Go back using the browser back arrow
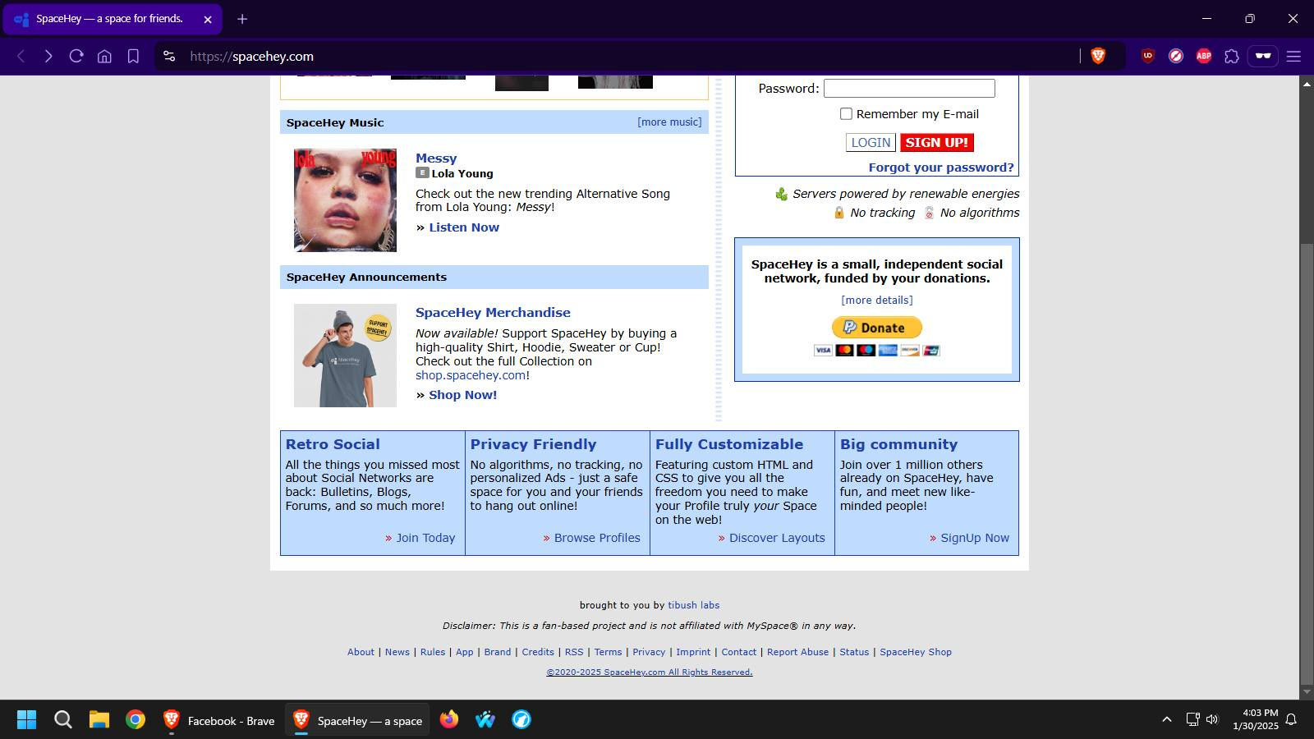The width and height of the screenshot is (1314, 739). click(21, 56)
